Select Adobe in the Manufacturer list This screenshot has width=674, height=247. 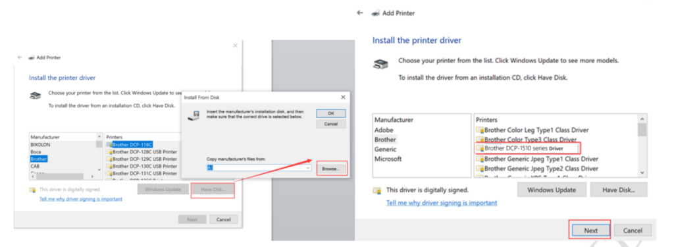(x=384, y=130)
